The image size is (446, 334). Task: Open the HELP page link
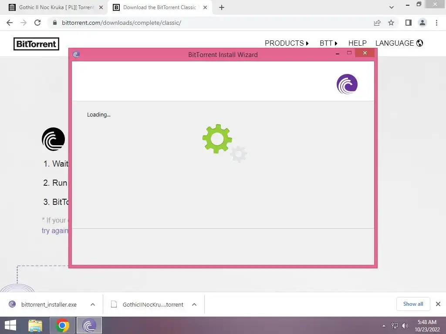357,43
